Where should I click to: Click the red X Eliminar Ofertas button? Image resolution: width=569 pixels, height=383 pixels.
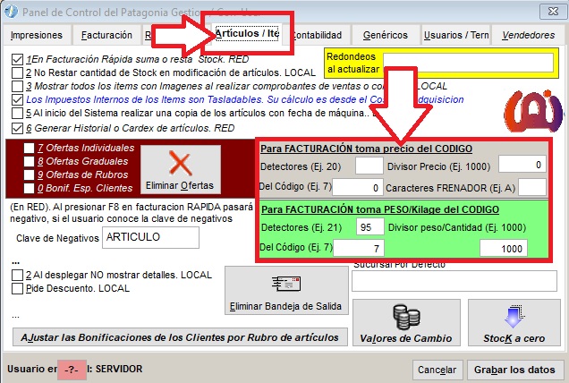point(181,169)
